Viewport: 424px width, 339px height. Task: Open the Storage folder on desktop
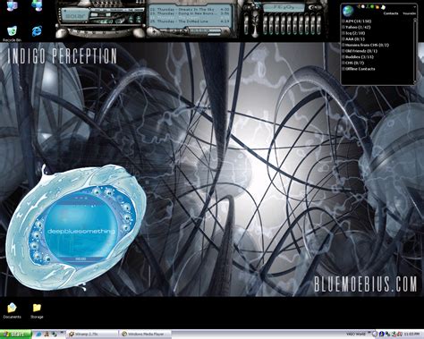(37, 310)
